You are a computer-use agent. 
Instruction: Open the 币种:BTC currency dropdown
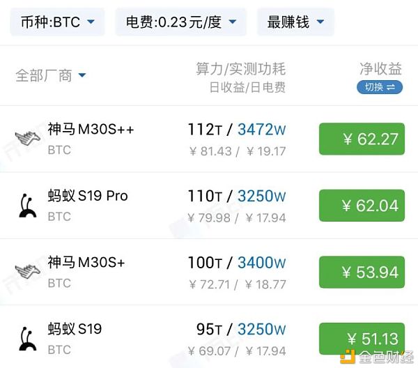click(57, 22)
